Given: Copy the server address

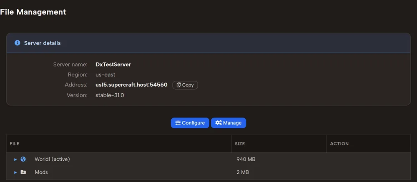Looking at the screenshot, I should pos(185,85).
